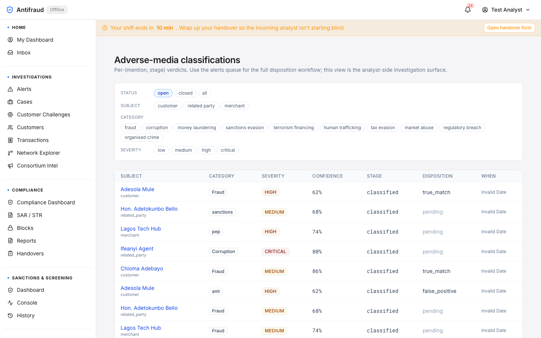Select the all status filter
The width and height of the screenshot is (541, 338).
click(x=205, y=93)
